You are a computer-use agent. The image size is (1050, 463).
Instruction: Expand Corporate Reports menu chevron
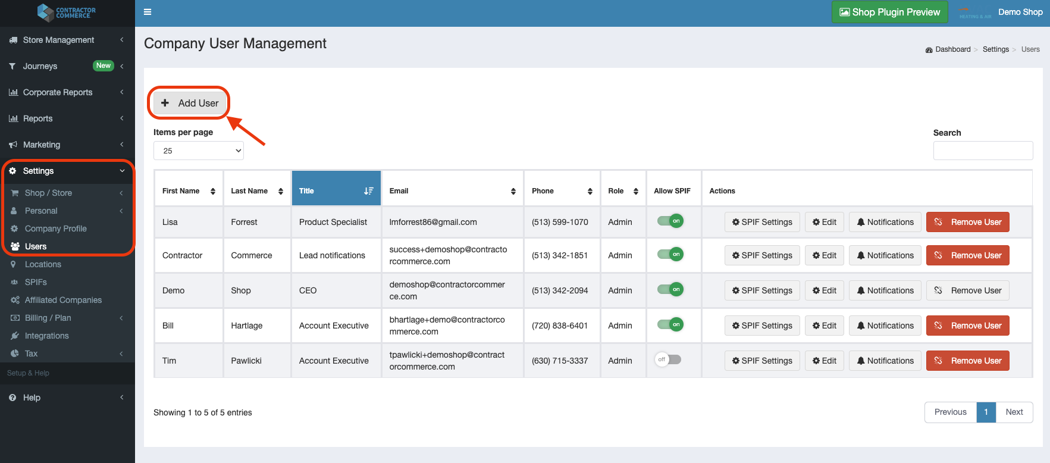tap(121, 92)
